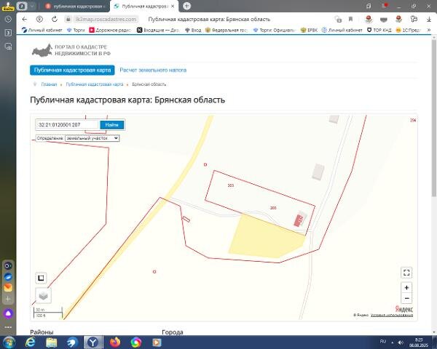Open the sidebar history clock icon
This screenshot has height=349, width=437.
[x=8, y=19]
